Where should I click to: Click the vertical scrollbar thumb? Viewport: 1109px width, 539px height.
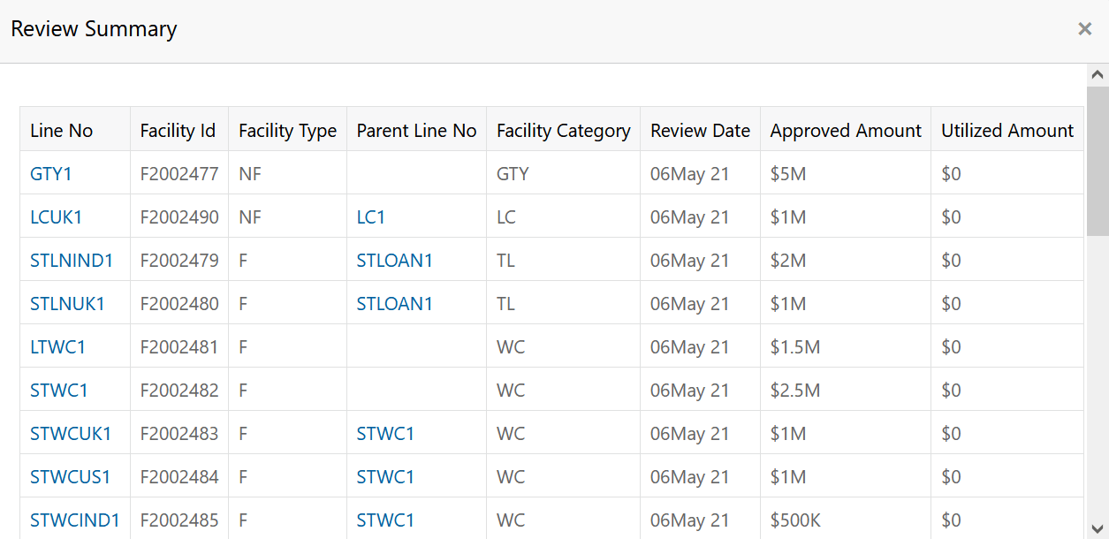click(x=1098, y=159)
